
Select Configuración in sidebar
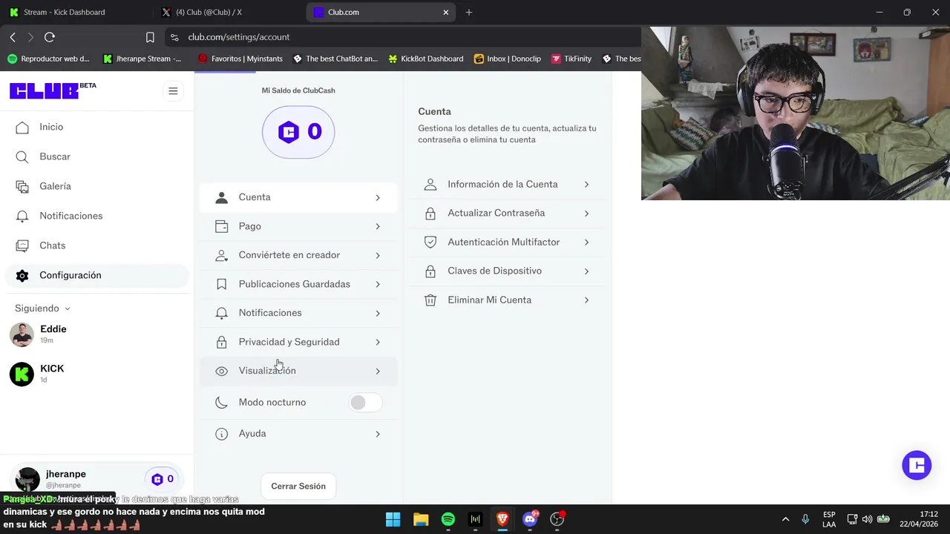(x=97, y=275)
